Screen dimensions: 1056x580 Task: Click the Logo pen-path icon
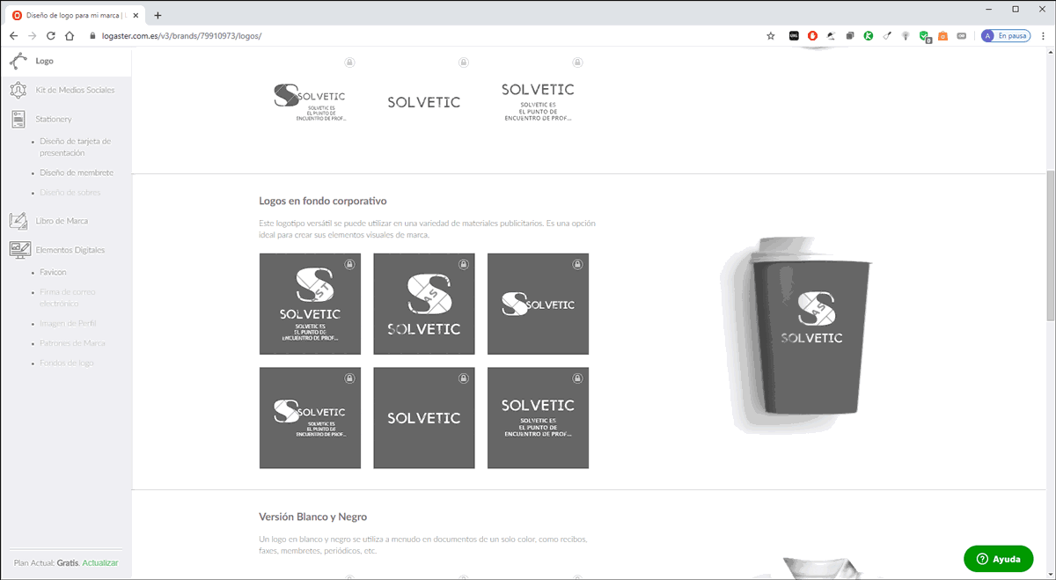click(18, 61)
